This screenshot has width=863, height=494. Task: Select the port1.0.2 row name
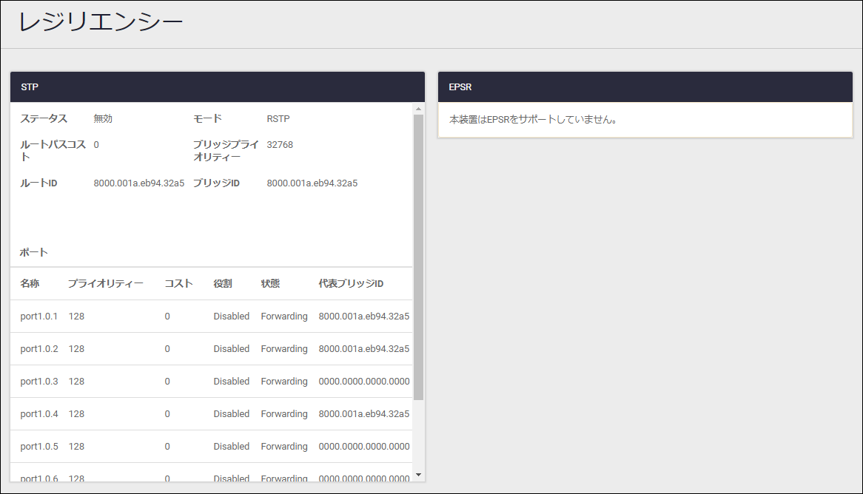[x=38, y=349]
